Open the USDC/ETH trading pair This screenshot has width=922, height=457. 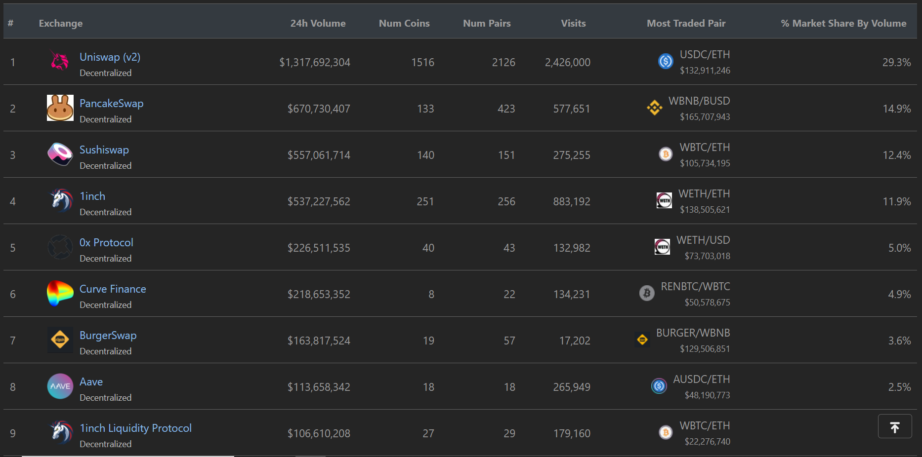click(x=705, y=54)
